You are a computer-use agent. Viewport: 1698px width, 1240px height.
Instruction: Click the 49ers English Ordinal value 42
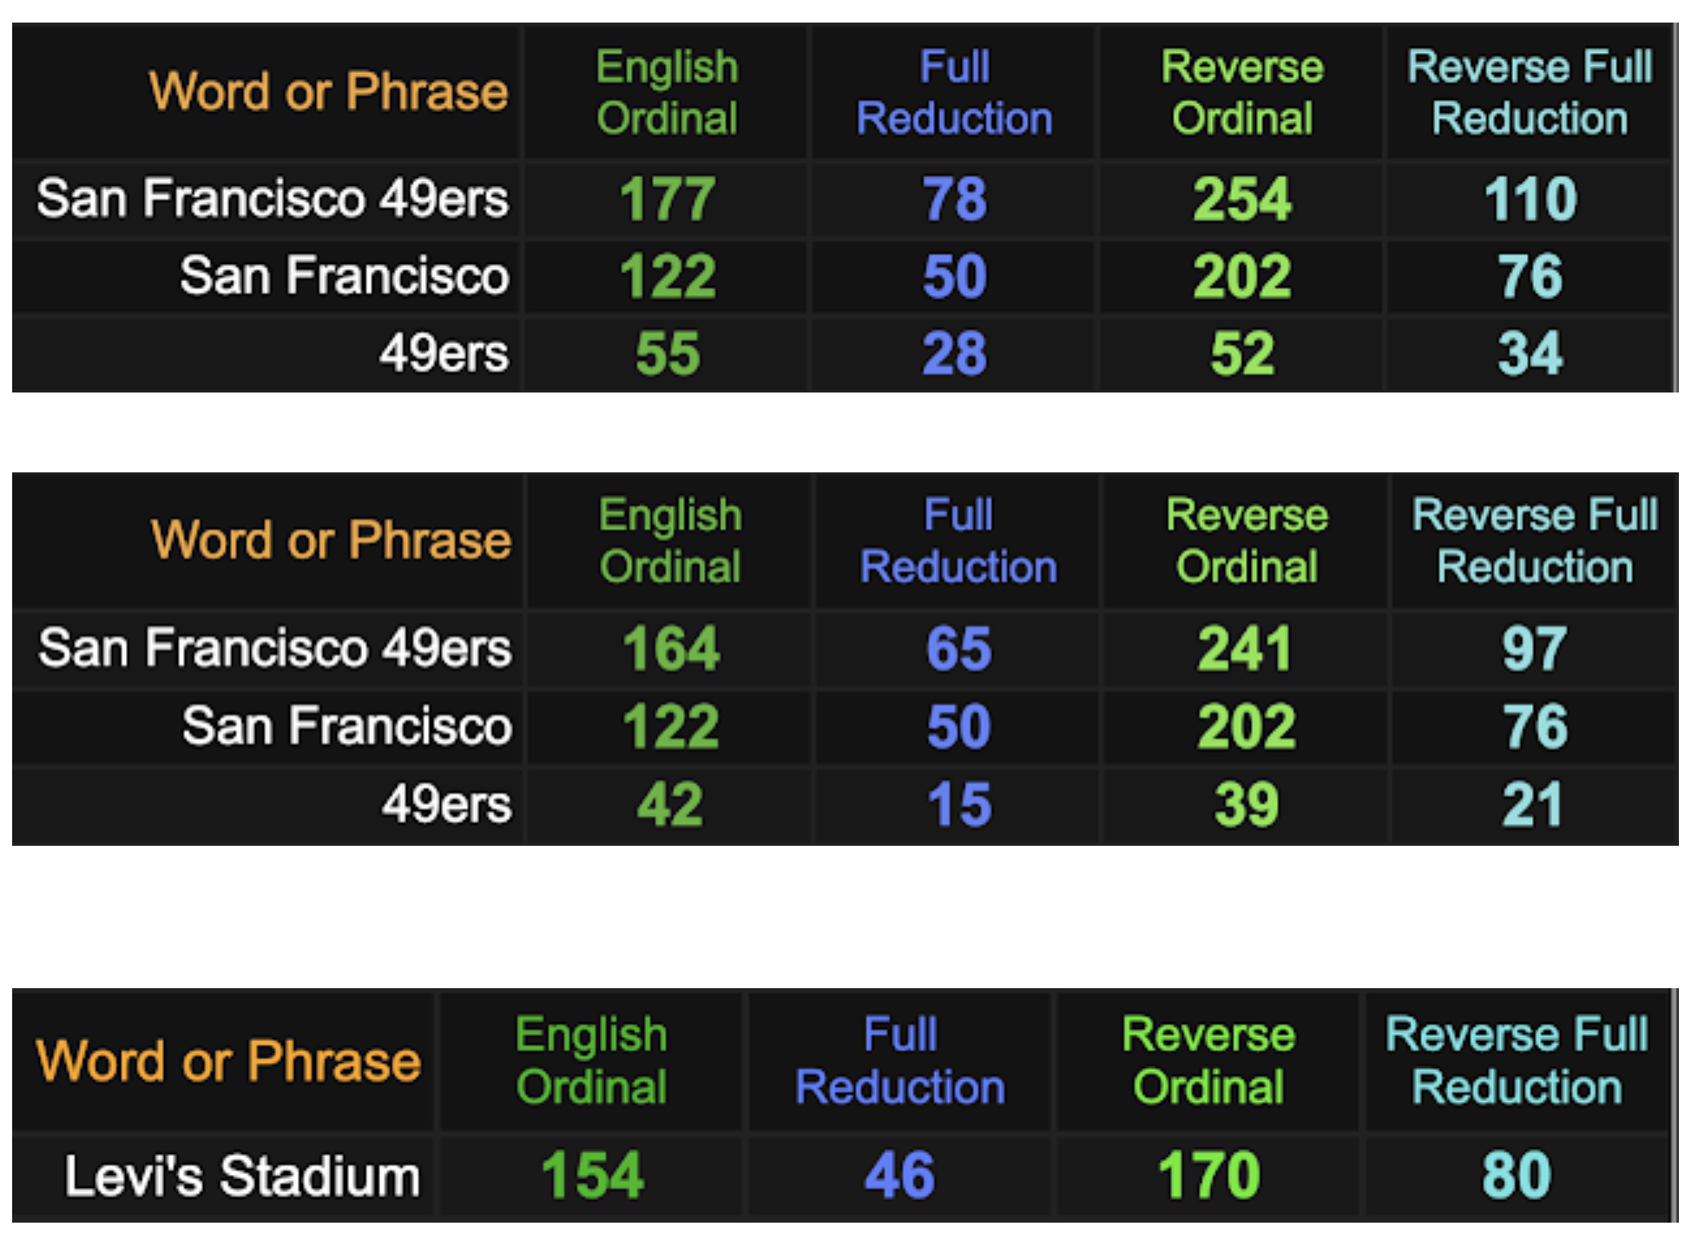pyautogui.click(x=669, y=804)
